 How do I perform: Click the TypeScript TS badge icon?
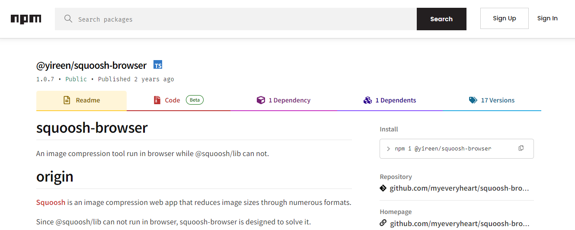(x=158, y=65)
